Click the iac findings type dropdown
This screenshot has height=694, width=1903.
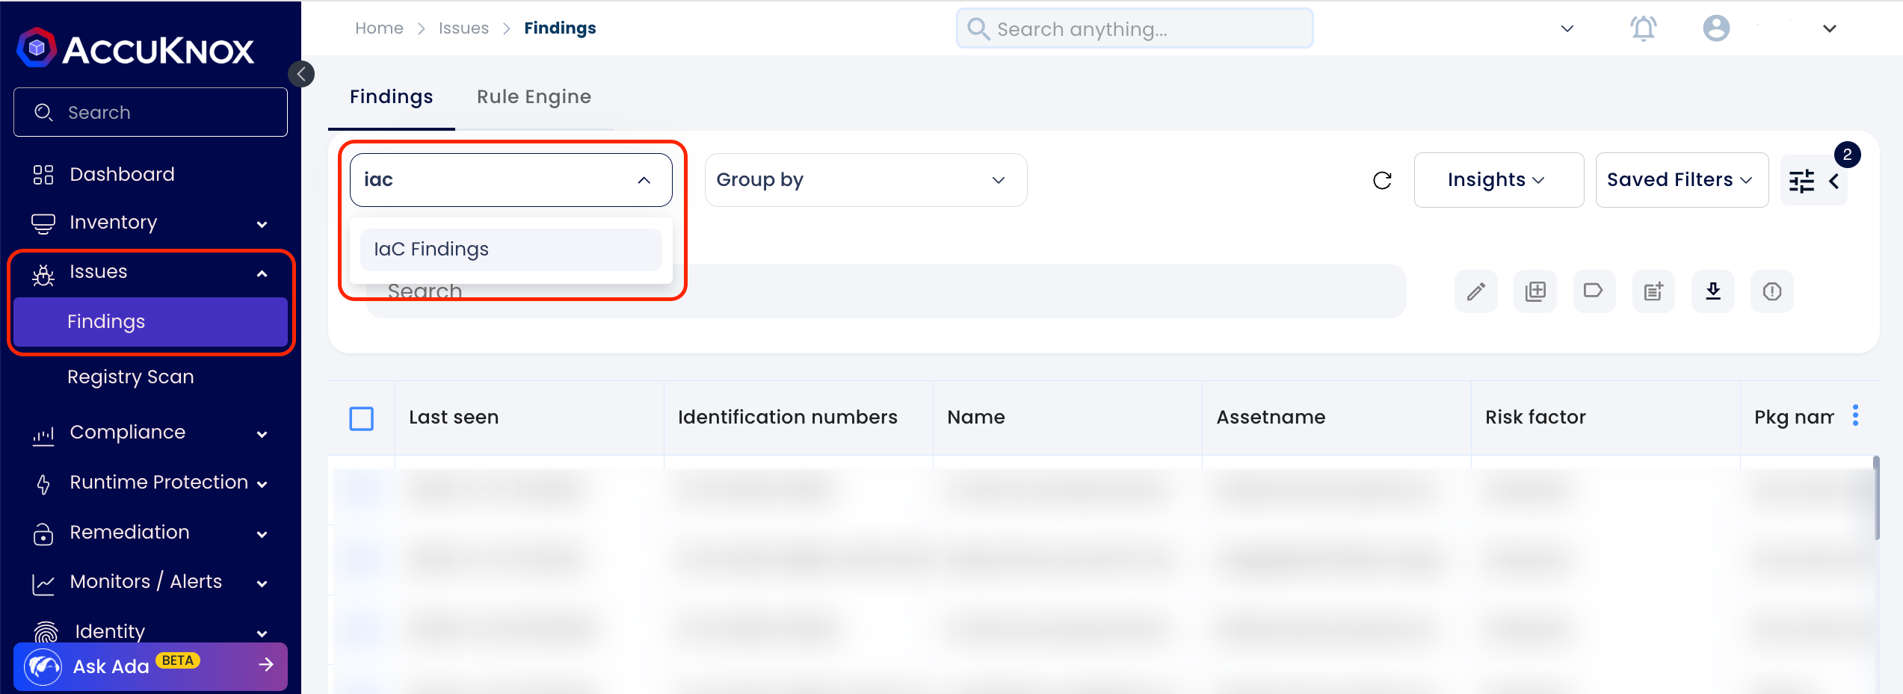click(511, 180)
